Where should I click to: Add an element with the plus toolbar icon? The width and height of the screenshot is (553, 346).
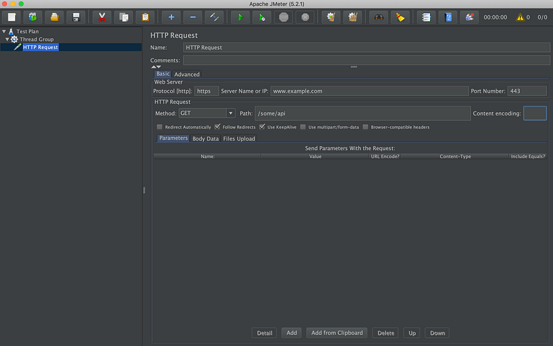171,17
